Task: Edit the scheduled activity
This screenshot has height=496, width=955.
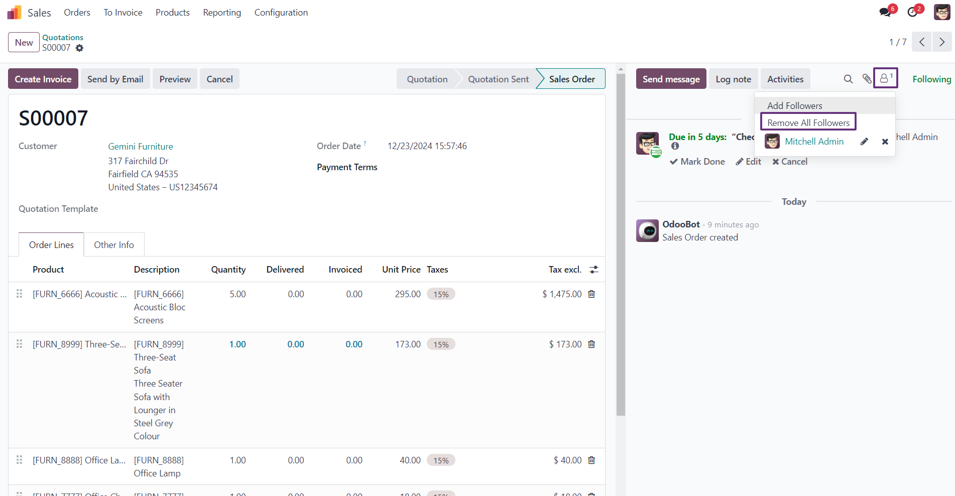Action: [x=748, y=162]
